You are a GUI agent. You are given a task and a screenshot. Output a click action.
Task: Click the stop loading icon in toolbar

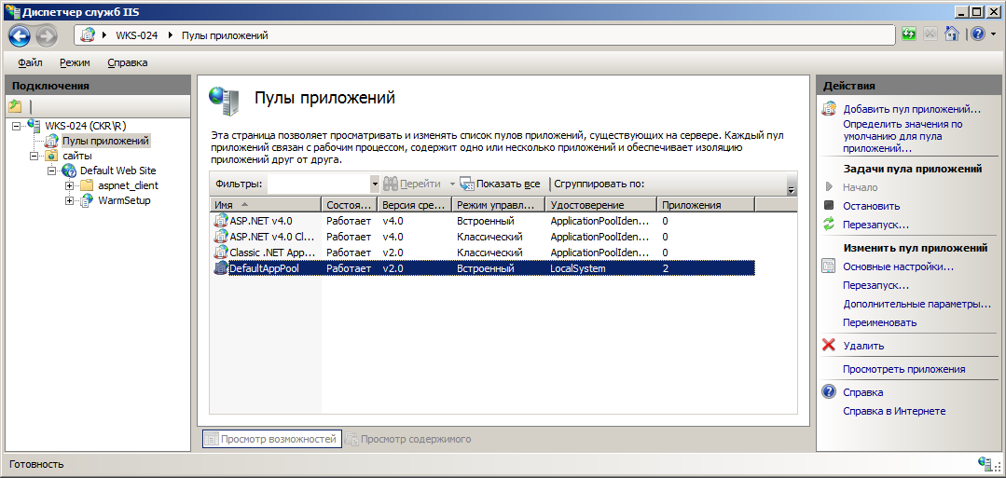[930, 34]
